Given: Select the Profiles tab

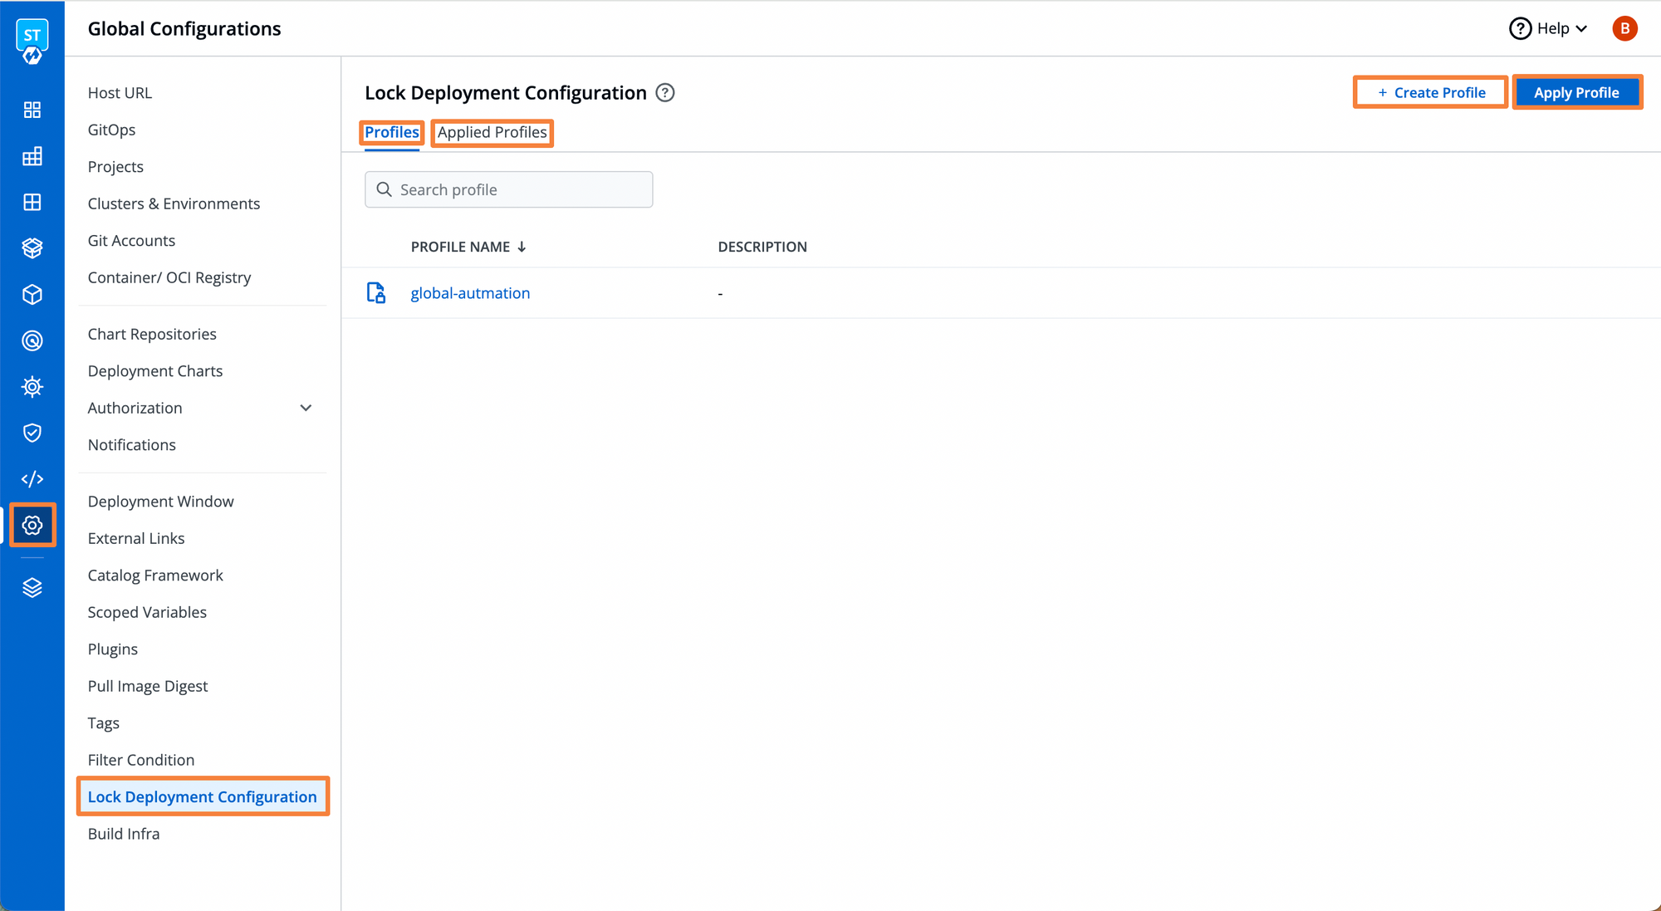Looking at the screenshot, I should click(x=390, y=132).
